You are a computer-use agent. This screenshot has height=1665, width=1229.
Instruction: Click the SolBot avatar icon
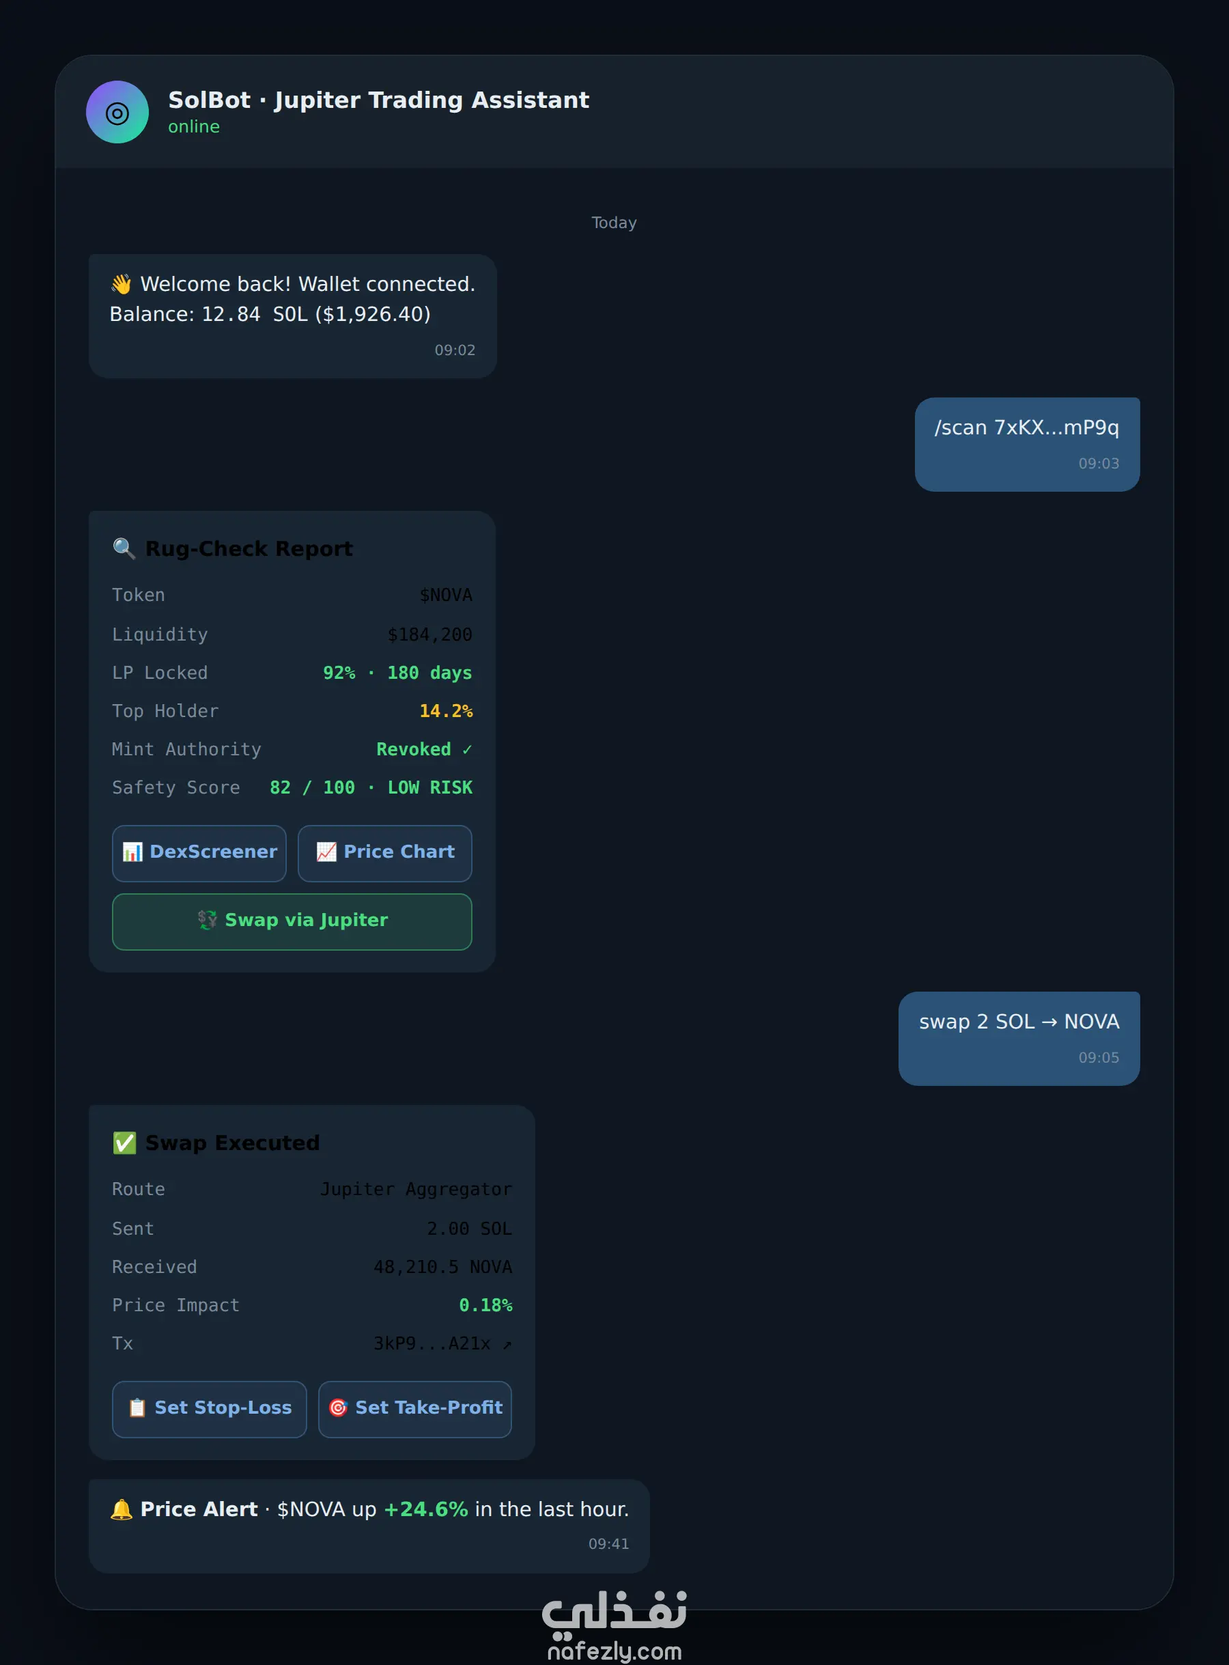tap(117, 112)
